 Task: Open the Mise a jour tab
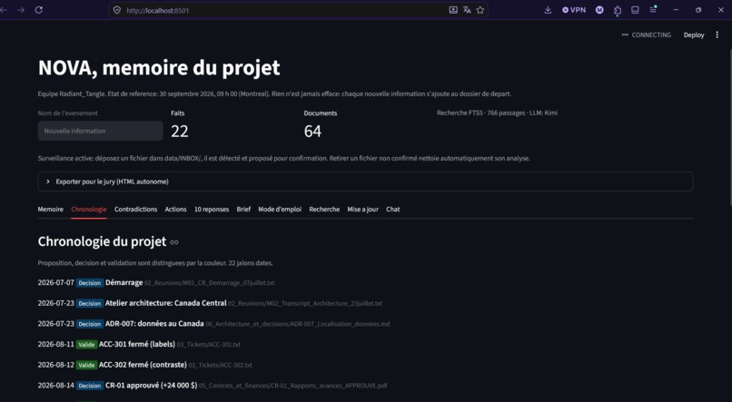point(362,210)
